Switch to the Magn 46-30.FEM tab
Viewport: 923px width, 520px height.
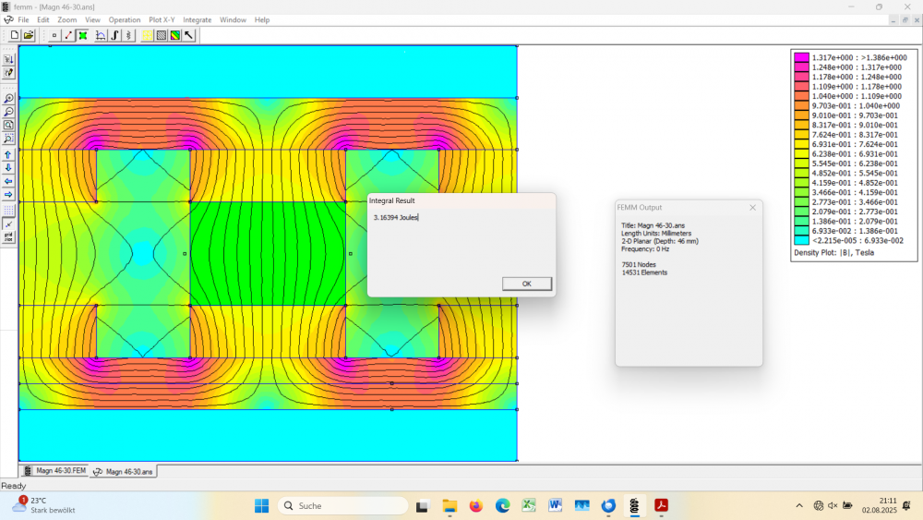[54, 471]
